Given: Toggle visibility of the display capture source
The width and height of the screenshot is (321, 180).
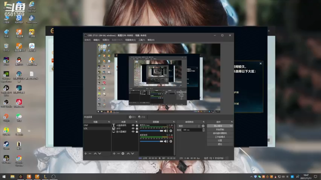Looking at the screenshot, I should [x=133, y=132].
